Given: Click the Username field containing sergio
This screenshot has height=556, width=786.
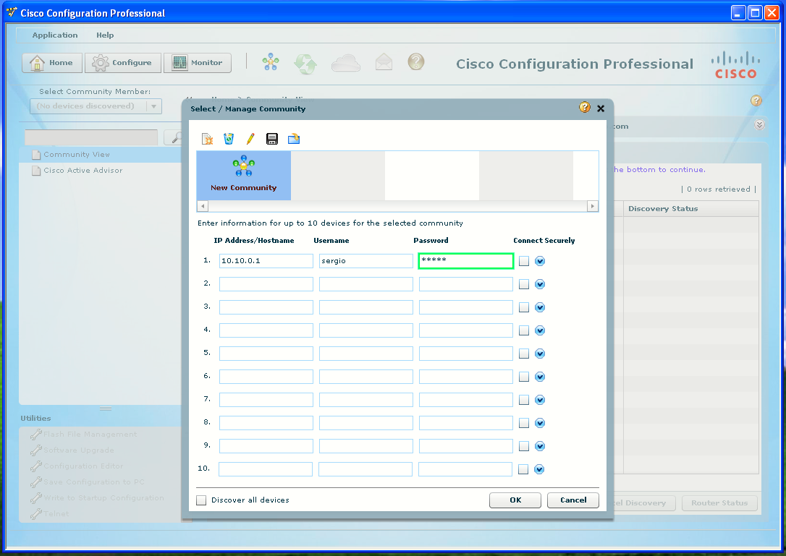Looking at the screenshot, I should (x=366, y=260).
